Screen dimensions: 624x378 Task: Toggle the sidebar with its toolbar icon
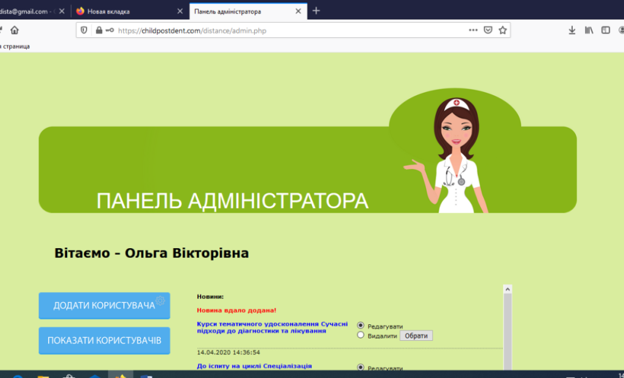click(604, 29)
